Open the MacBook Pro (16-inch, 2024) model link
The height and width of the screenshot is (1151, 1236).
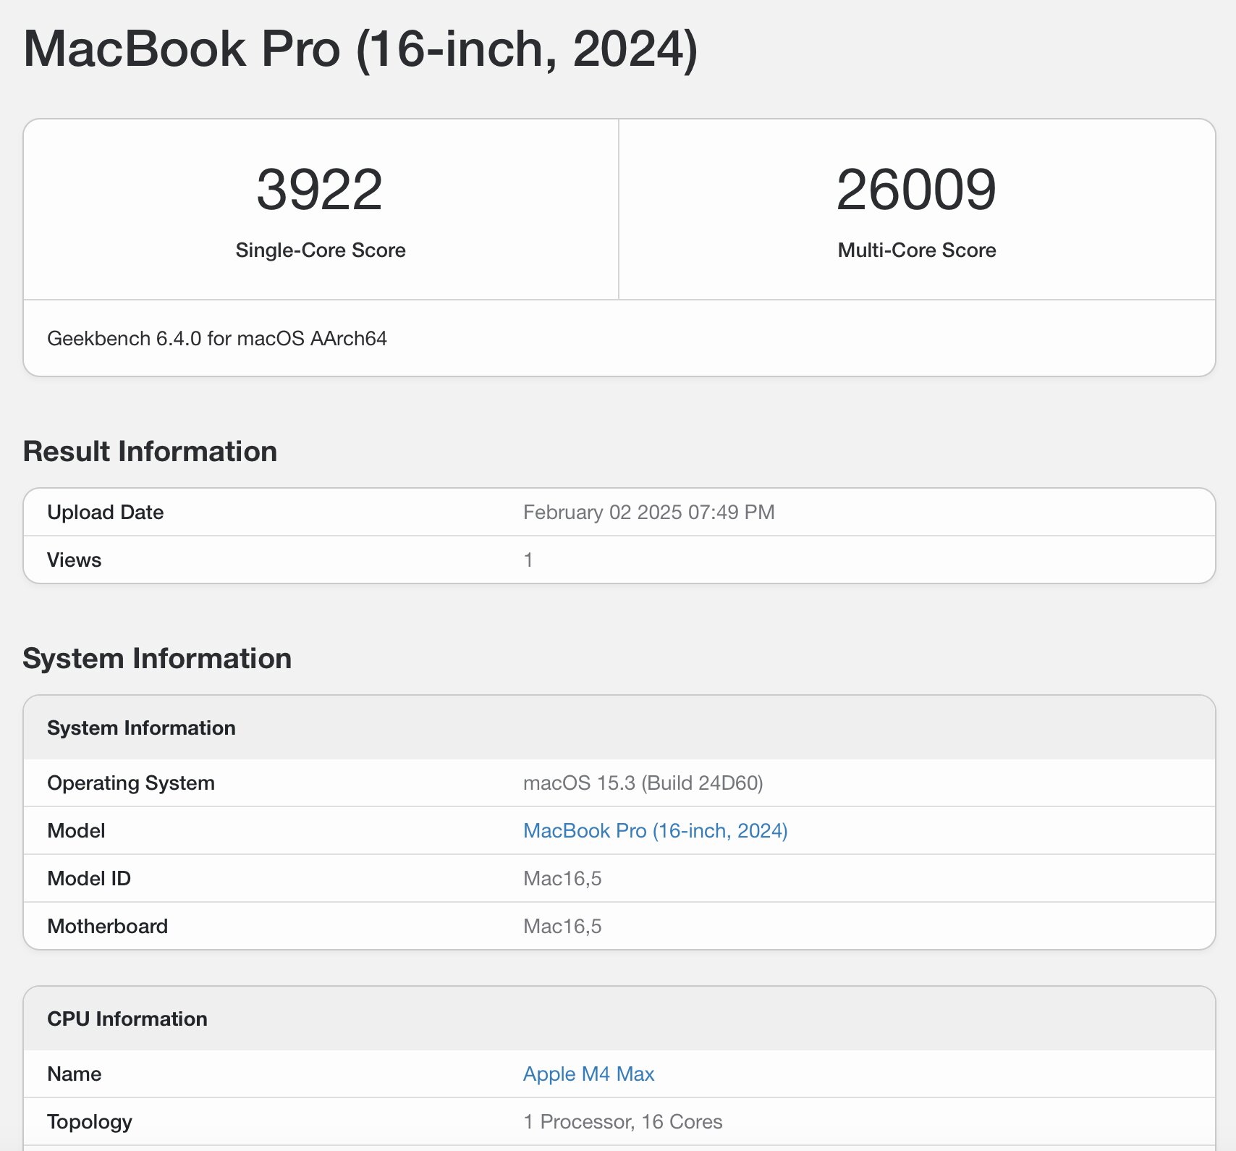(x=655, y=830)
